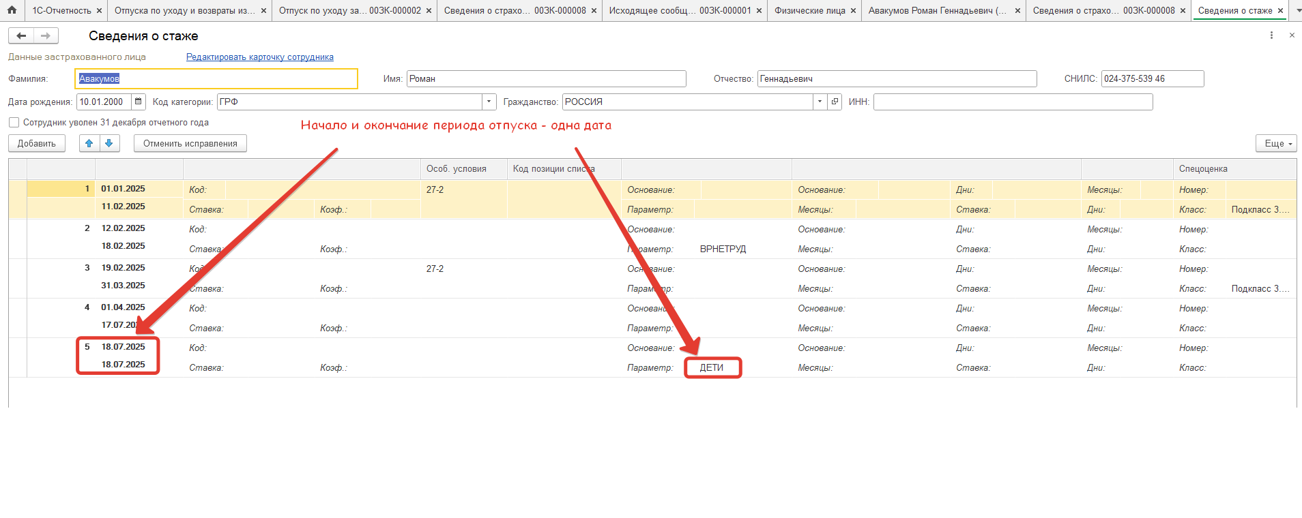Move row down with blue arrow
Viewport: 1302px width, 518px height.
point(109,143)
